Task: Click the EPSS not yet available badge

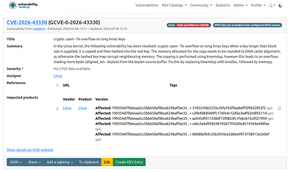Action: 247,25
